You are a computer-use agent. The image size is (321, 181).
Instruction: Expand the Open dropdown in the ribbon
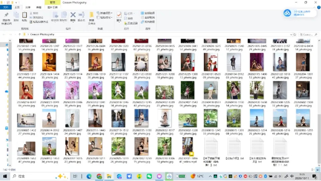point(134,13)
